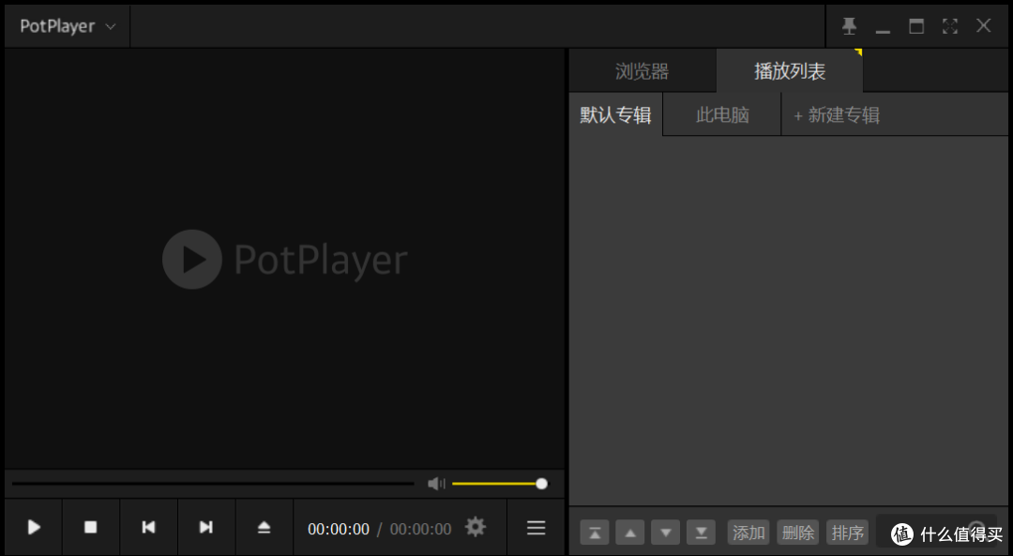This screenshot has height=556, width=1013.
Task: Switch to the 浏览器 tab
Action: (x=643, y=71)
